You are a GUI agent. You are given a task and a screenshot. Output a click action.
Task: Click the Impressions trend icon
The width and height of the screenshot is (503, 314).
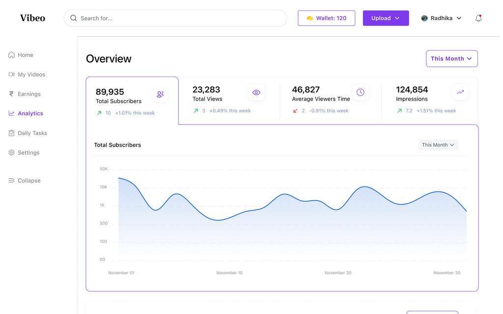coord(460,92)
